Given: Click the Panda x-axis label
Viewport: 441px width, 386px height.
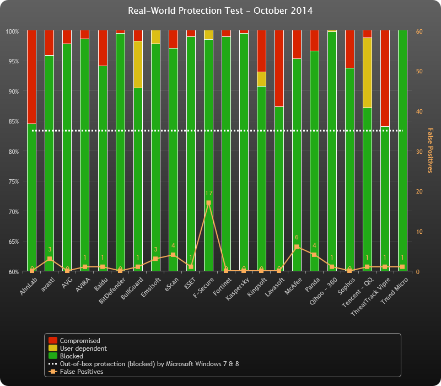Looking at the screenshot, I should point(313,285).
